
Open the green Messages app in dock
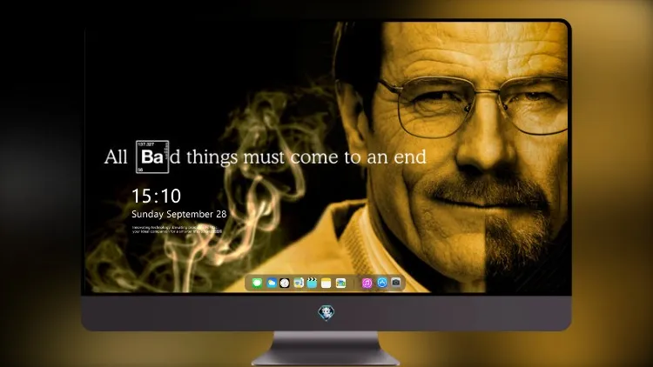tap(257, 283)
